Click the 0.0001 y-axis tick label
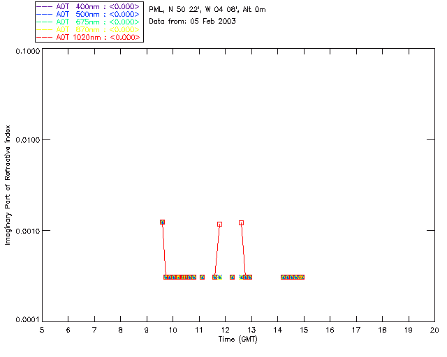447x357 pixels. pos(28,320)
